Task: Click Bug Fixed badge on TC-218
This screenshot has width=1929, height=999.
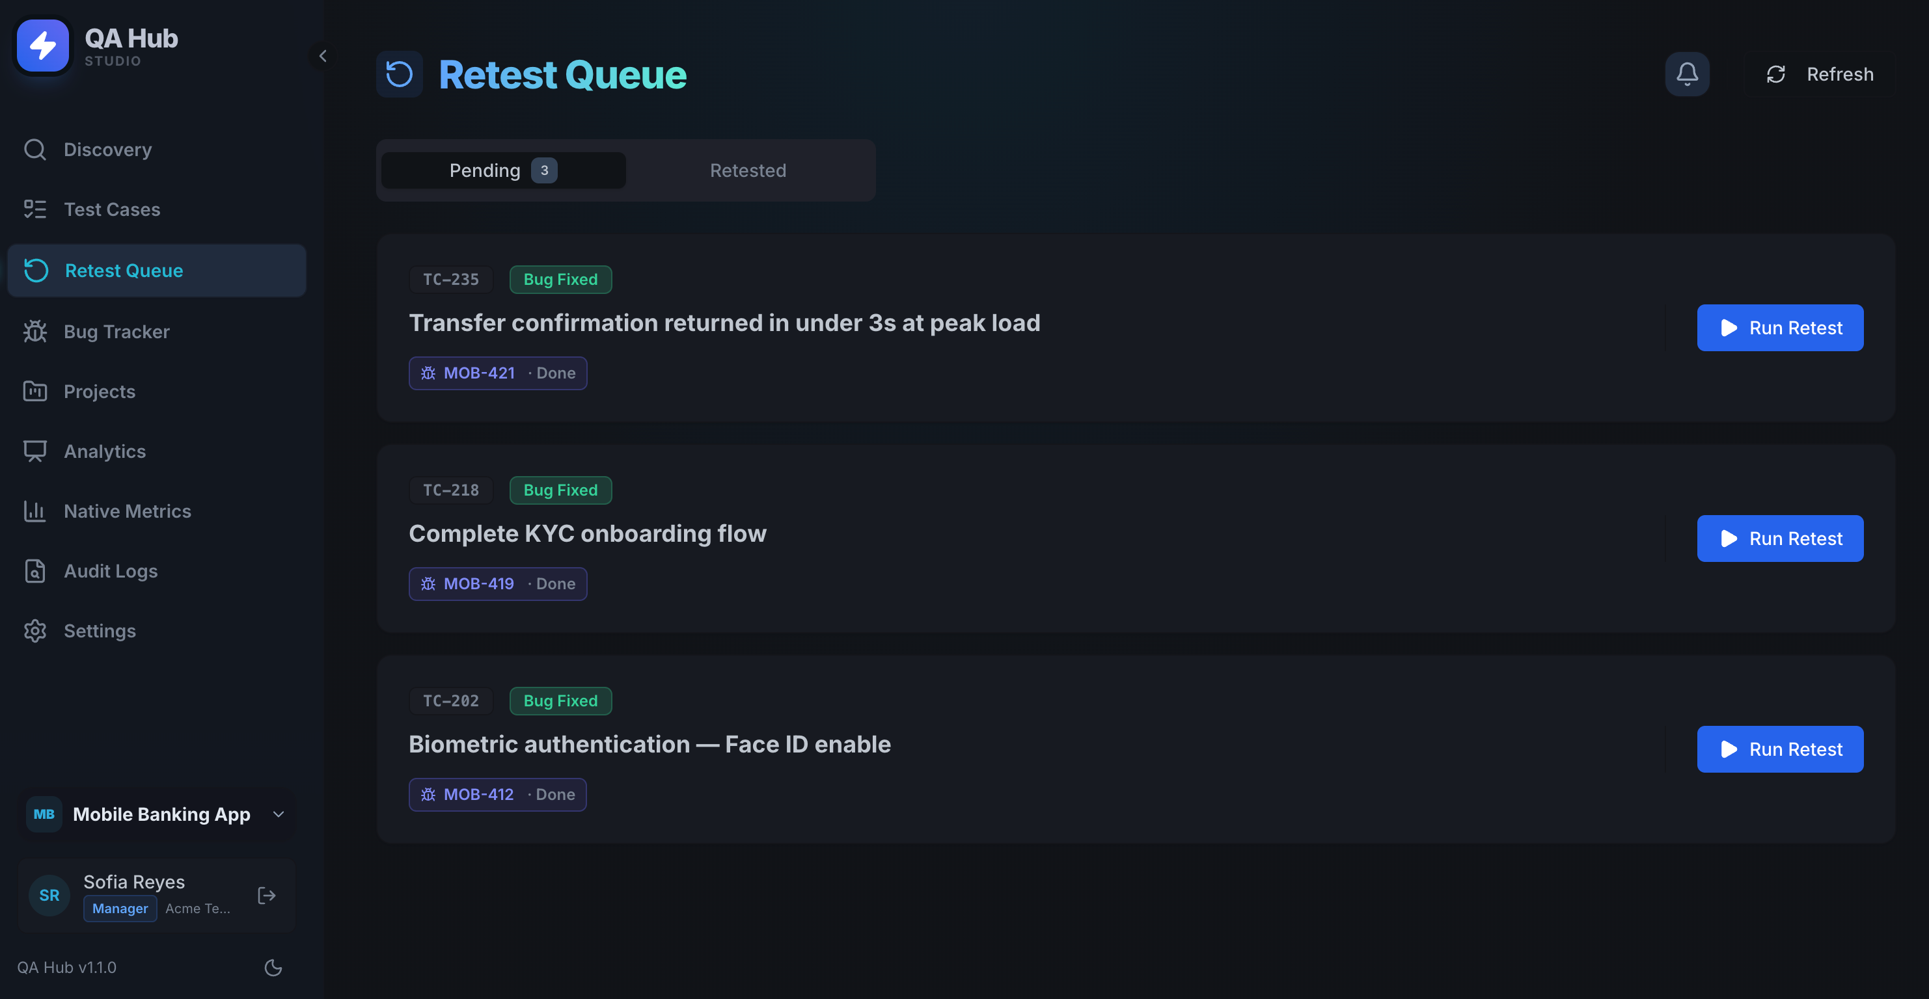Action: pyautogui.click(x=560, y=490)
